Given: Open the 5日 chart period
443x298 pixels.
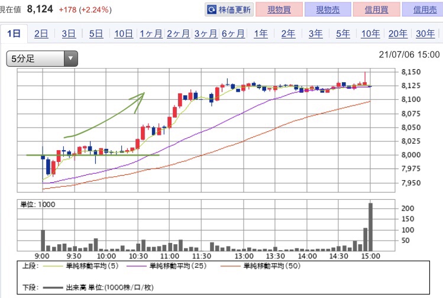Looking at the screenshot, I should 96,34.
